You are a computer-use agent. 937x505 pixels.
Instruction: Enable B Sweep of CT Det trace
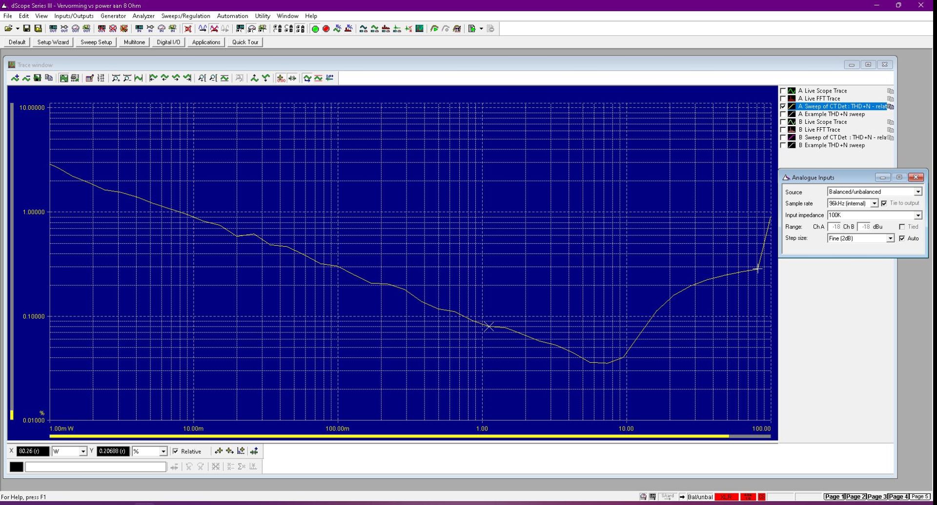(x=783, y=137)
